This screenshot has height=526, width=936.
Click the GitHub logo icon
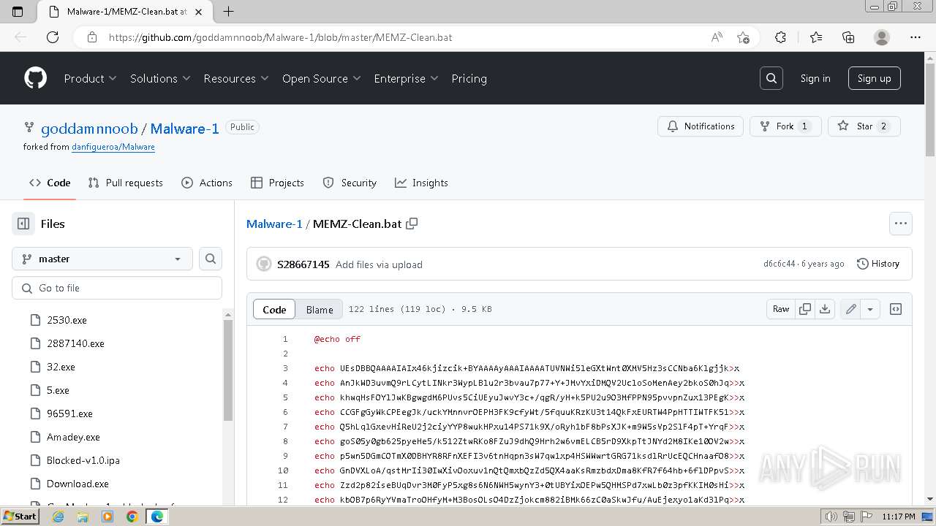pos(35,78)
